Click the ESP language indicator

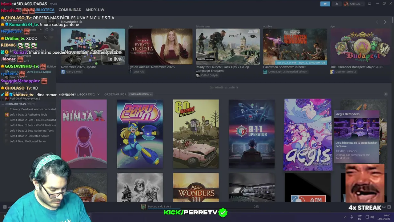(360, 217)
